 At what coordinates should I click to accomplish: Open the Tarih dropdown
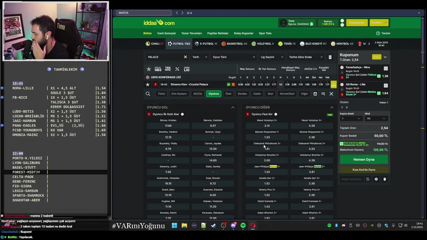[x=199, y=57]
